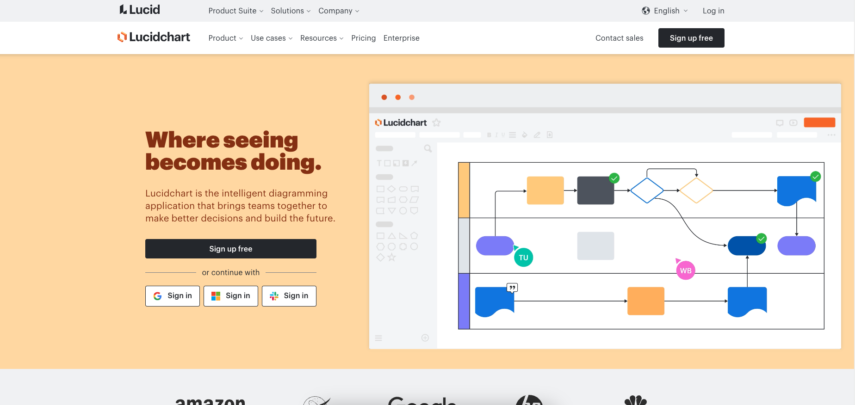Click the "or continue with" text
This screenshot has width=855, height=405.
pos(231,272)
